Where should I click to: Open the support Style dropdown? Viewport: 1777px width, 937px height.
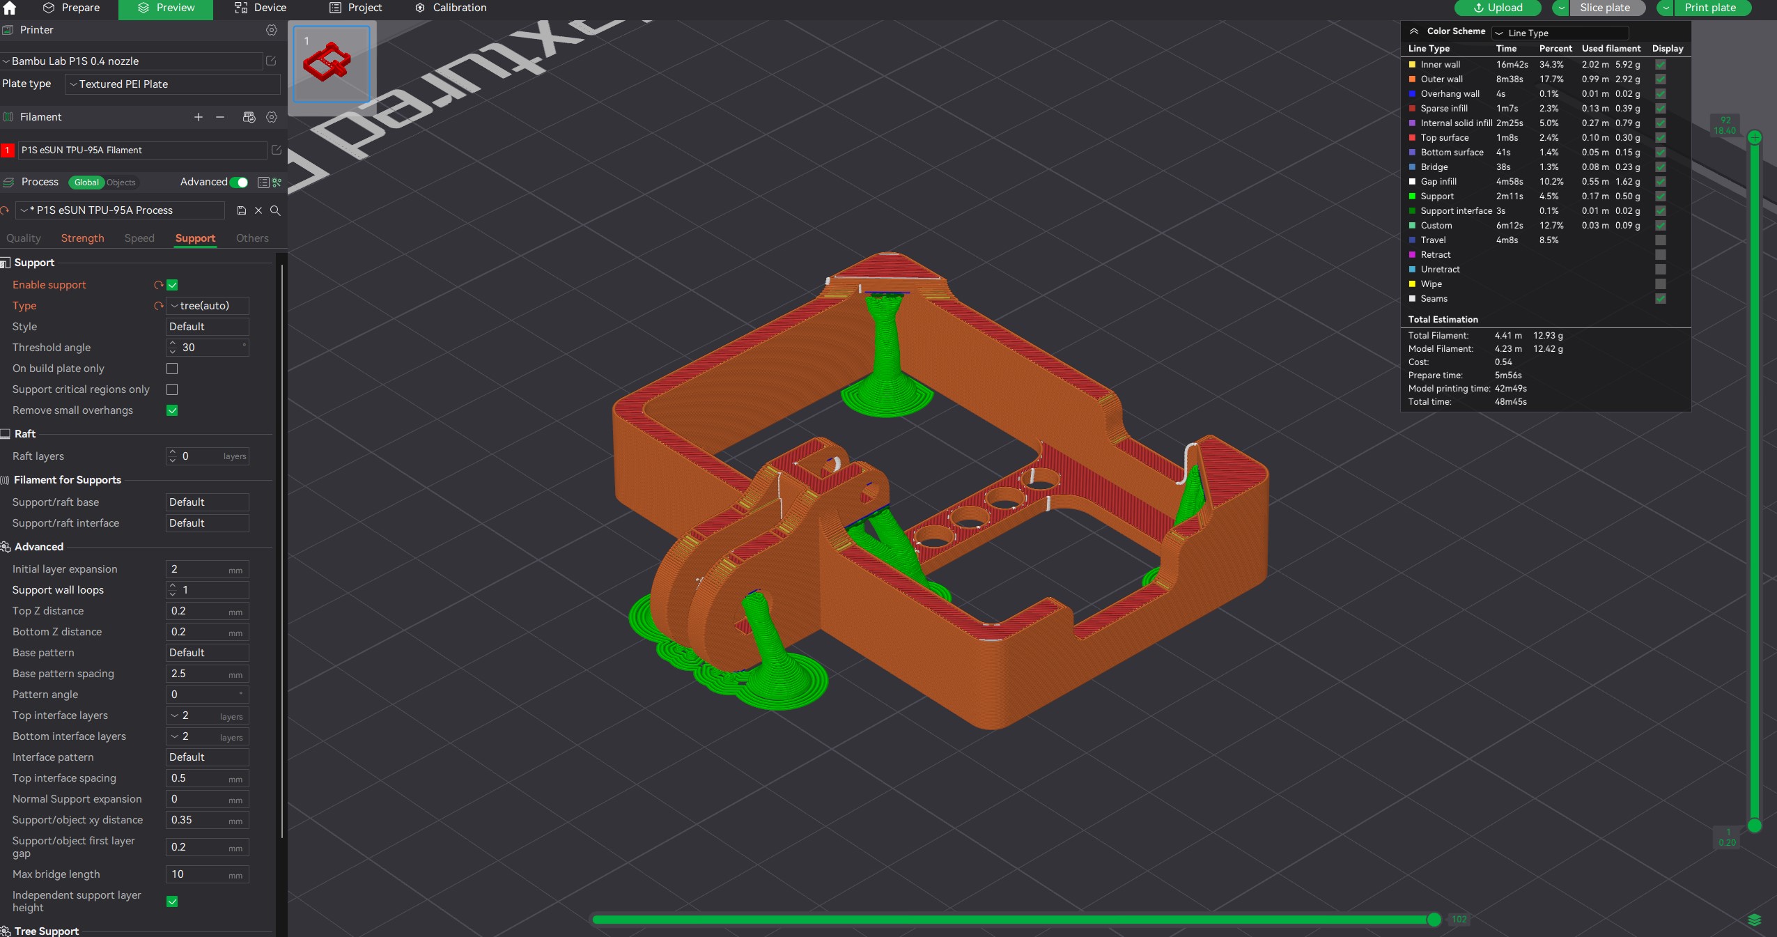pos(208,327)
